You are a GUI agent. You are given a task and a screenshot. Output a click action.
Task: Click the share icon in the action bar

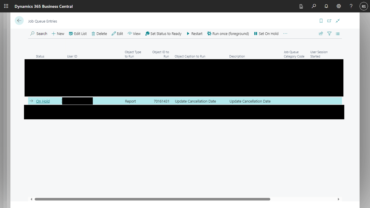pyautogui.click(x=321, y=34)
